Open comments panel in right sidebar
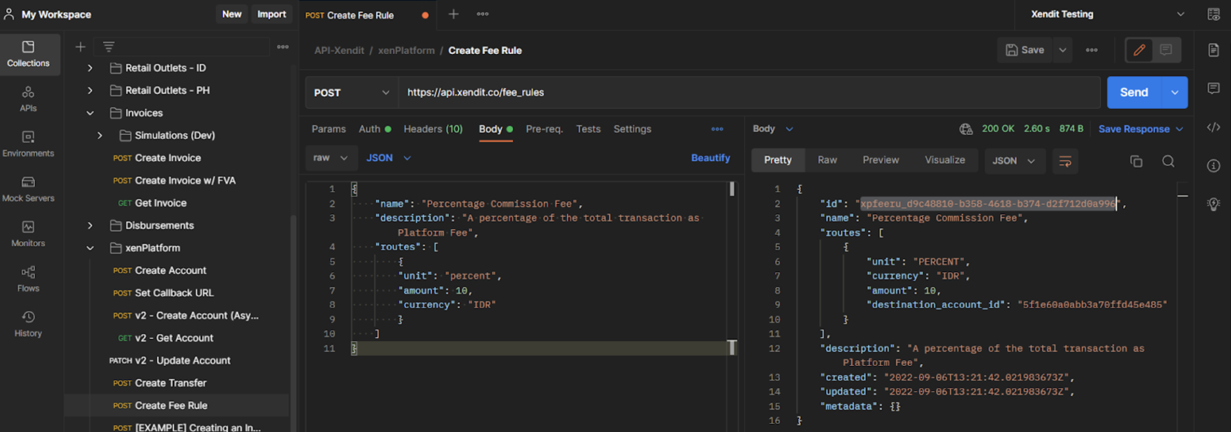Image resolution: width=1231 pixels, height=432 pixels. coord(1213,88)
